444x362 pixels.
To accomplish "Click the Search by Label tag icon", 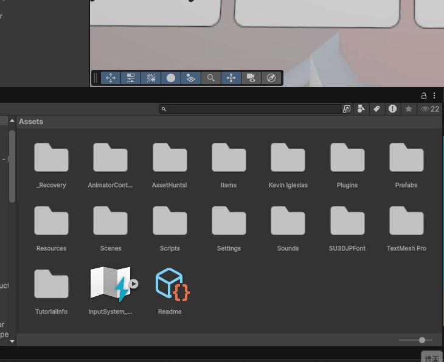I will (376, 109).
